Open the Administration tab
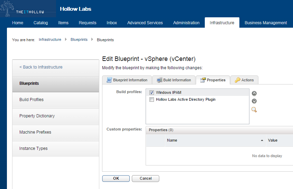293x189 pixels. [186, 23]
